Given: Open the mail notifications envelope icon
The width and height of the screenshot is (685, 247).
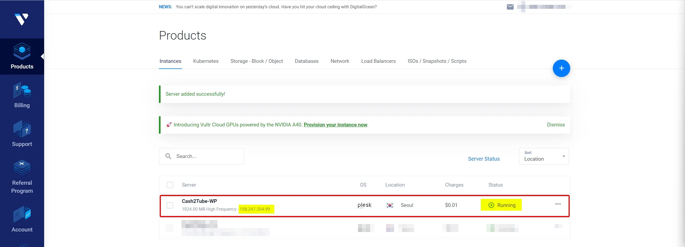Looking at the screenshot, I should coord(510,7).
